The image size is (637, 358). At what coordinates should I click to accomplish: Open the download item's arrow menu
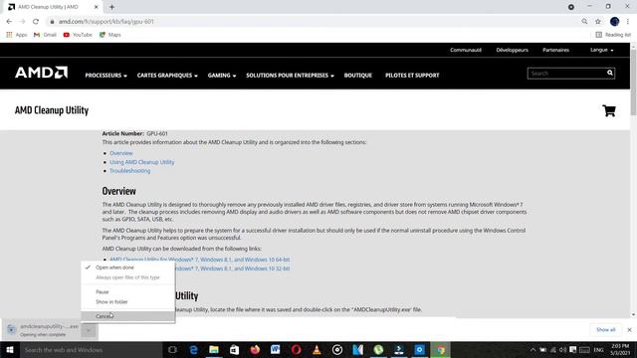89,330
